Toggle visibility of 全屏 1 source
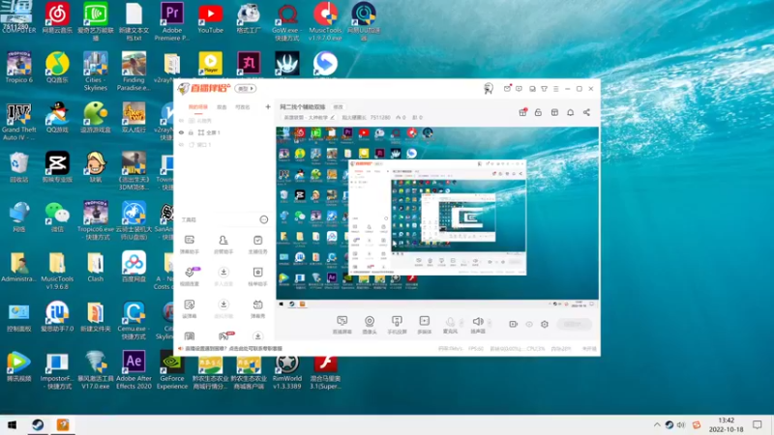774x435 pixels. tap(181, 132)
